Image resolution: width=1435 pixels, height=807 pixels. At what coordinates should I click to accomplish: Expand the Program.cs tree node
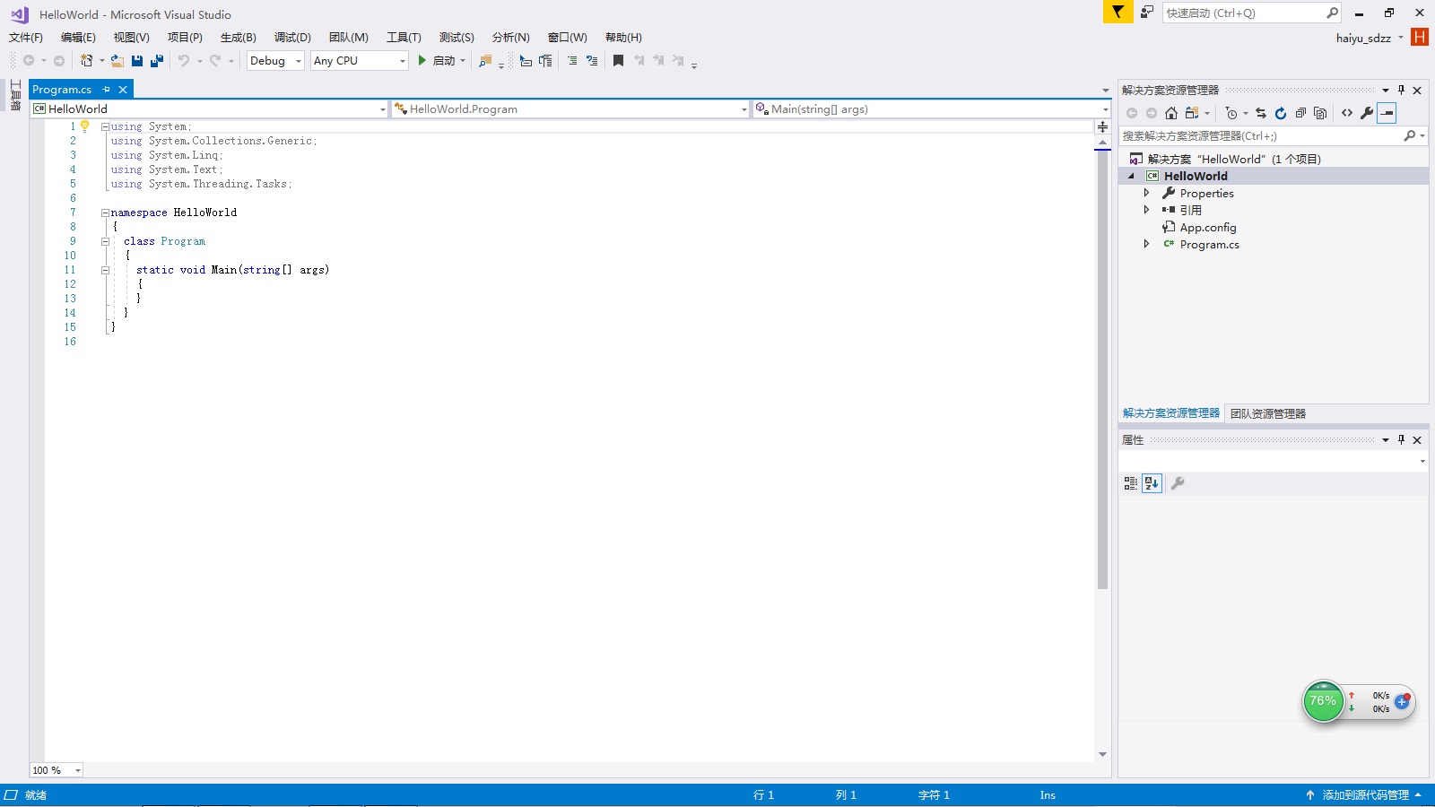pyautogui.click(x=1146, y=244)
